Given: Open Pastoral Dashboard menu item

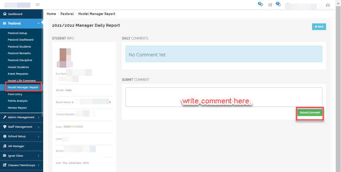Looking at the screenshot, I should click(x=20, y=40).
